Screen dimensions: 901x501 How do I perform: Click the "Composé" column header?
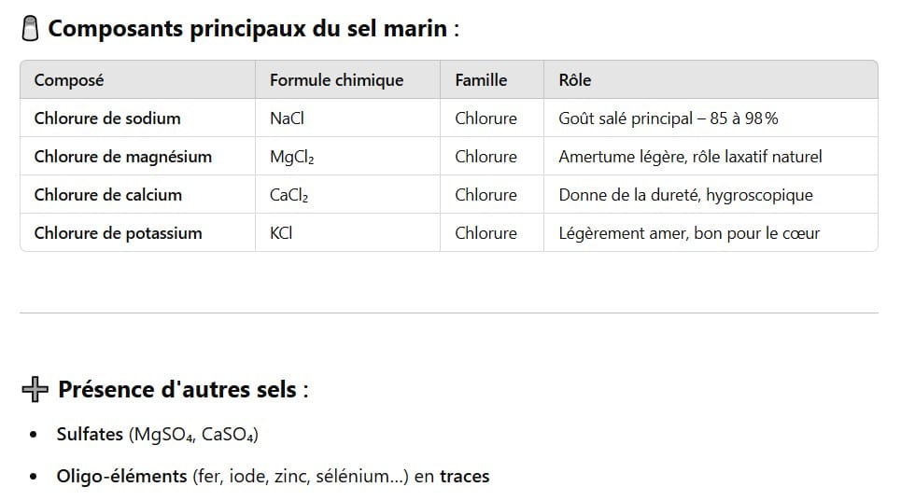pos(68,80)
